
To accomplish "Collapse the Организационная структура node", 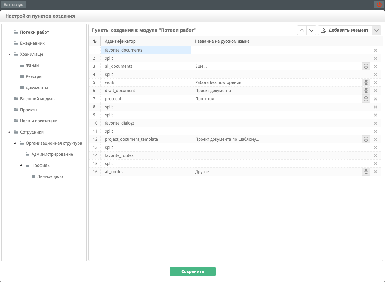I will point(15,143).
